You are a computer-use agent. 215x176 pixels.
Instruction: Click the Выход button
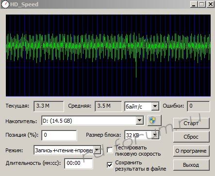[191, 165]
